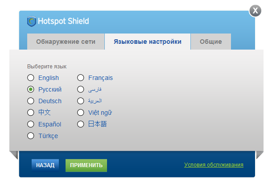Click the НАЗАД button
272x189 pixels.
[45, 165]
